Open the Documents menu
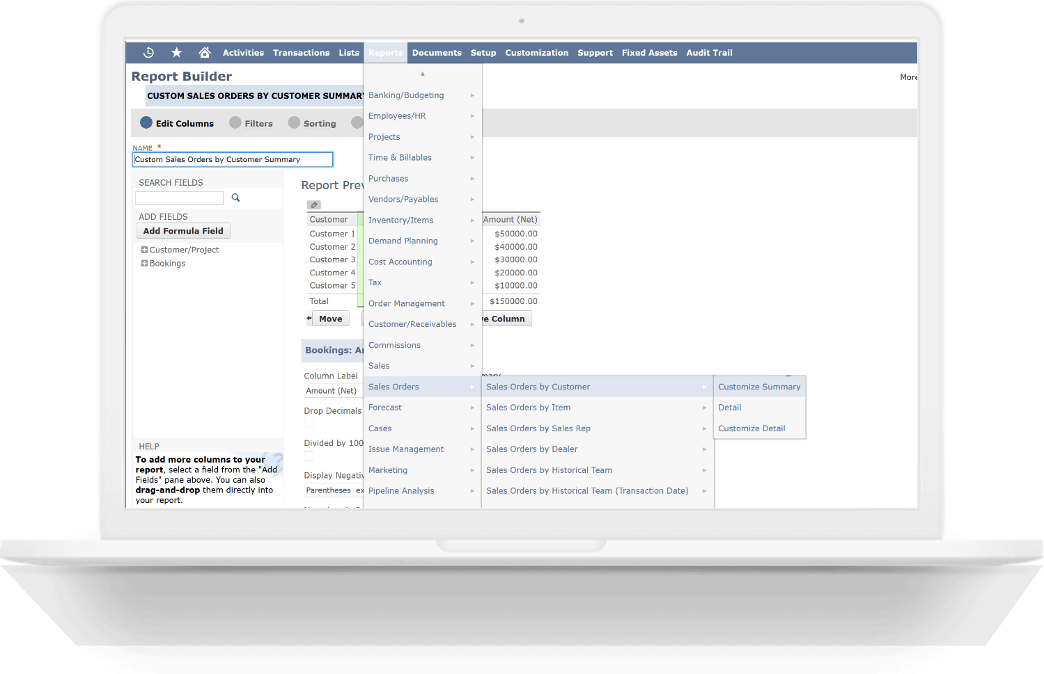 pyautogui.click(x=437, y=53)
